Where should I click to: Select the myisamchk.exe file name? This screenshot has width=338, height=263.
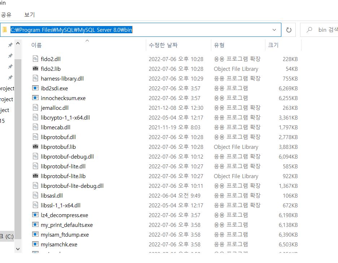click(59, 245)
